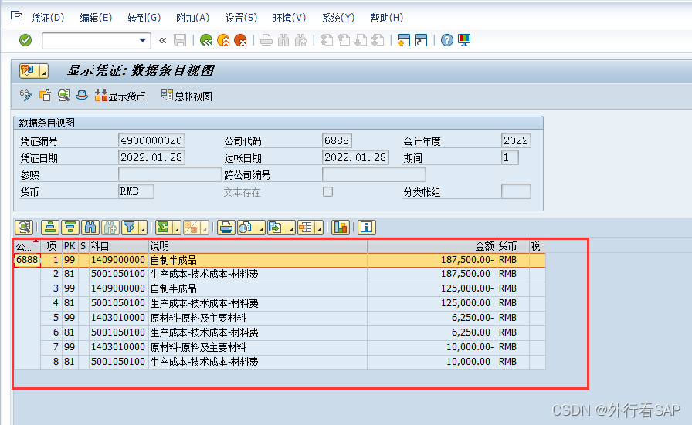The image size is (692, 425).
Task: Click the End User Documentation info icon
Action: (x=366, y=228)
